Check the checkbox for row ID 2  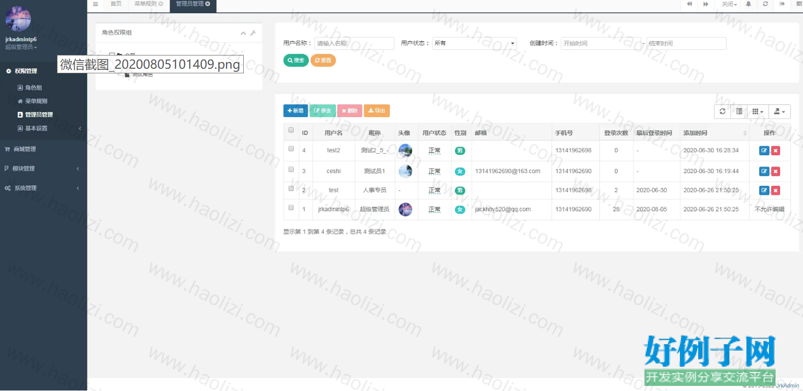coord(291,188)
